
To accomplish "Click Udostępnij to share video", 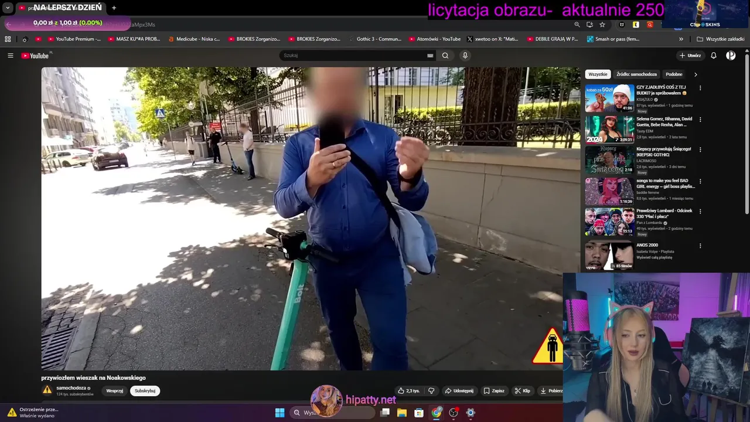I will tap(459, 391).
